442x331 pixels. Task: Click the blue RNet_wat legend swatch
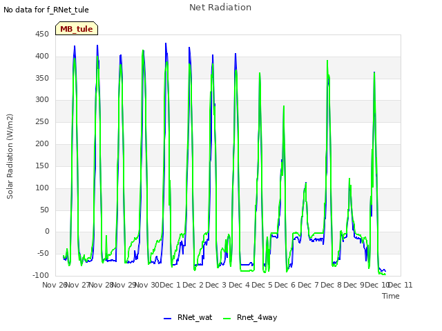[167, 319]
